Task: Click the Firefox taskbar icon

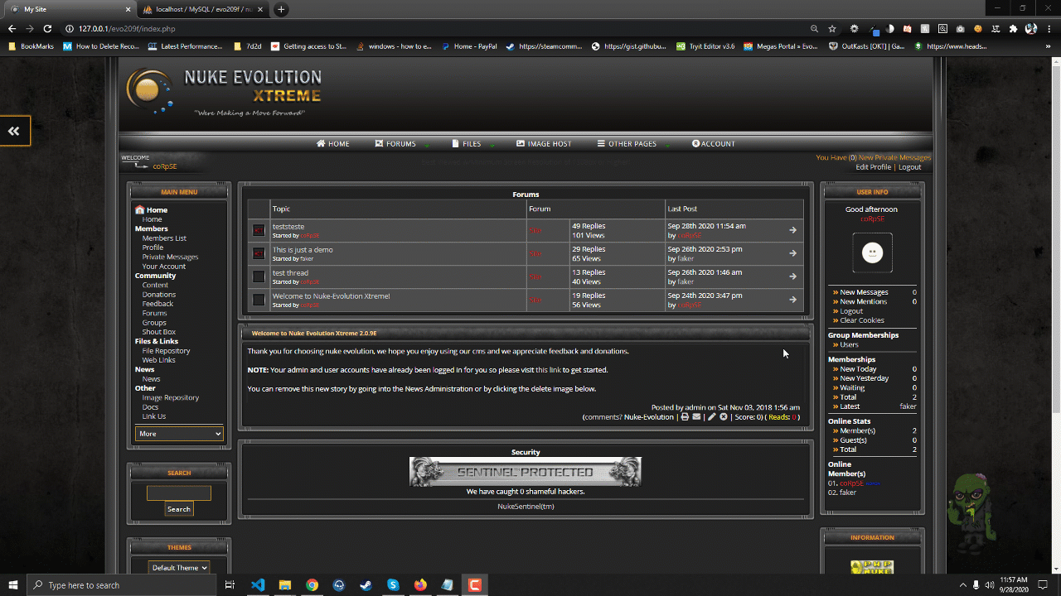Action: click(420, 585)
